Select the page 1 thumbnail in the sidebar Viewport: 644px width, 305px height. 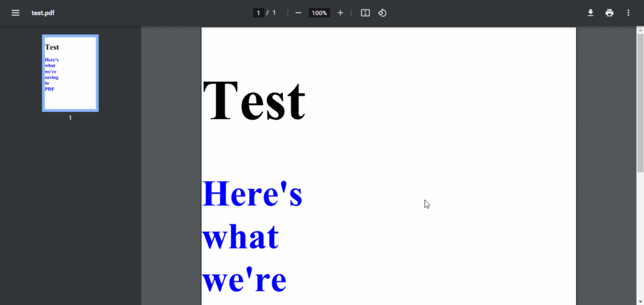click(70, 73)
